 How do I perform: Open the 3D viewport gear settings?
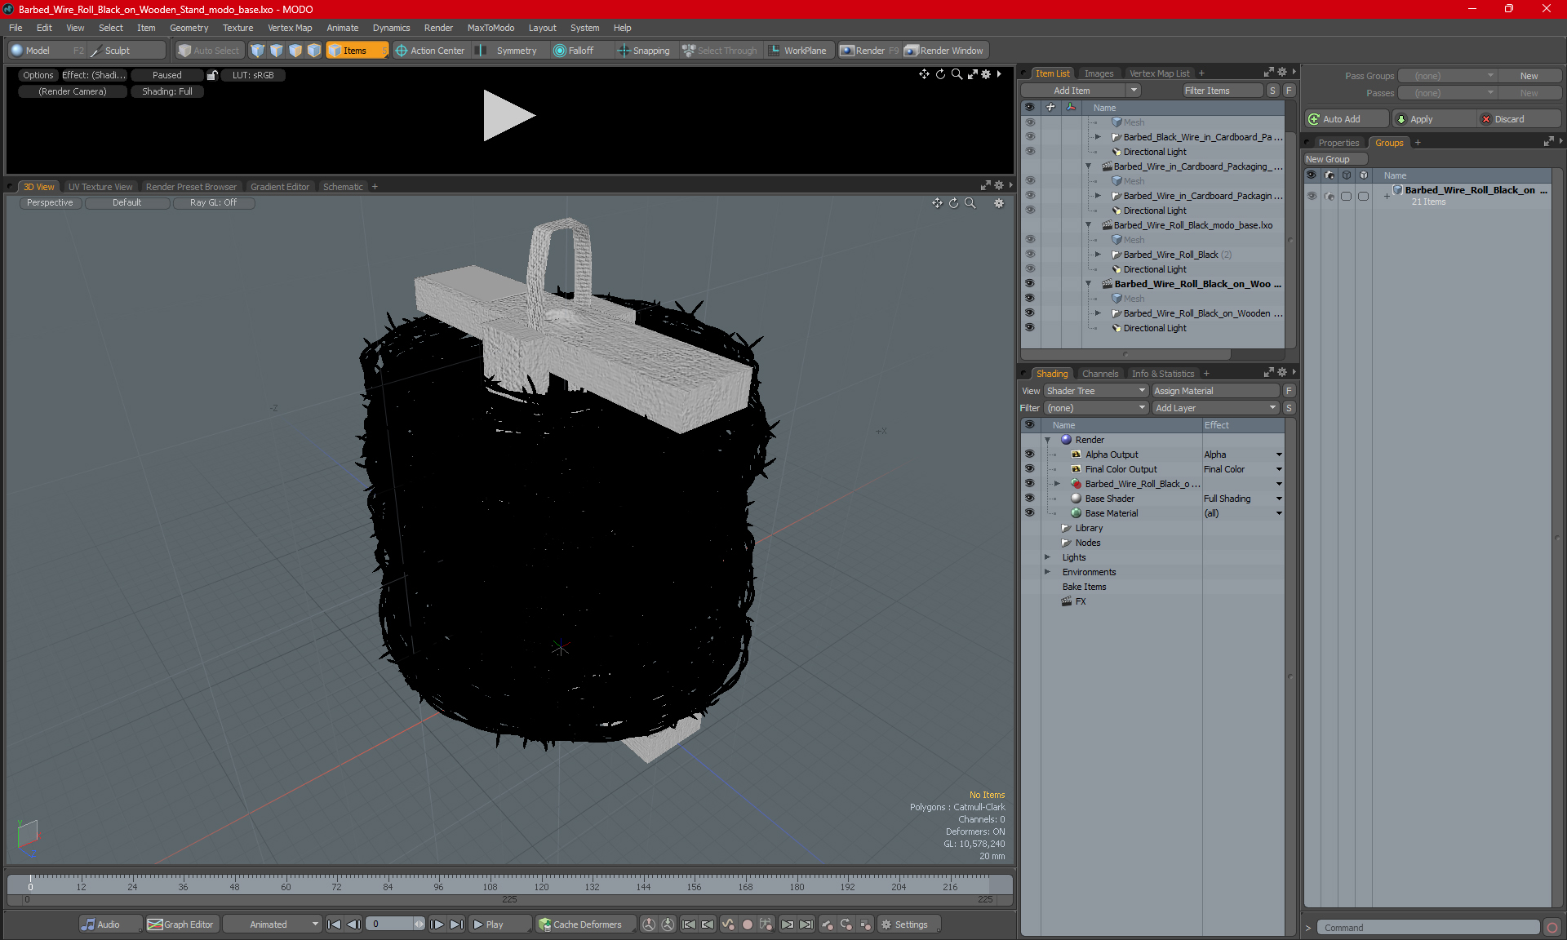(x=999, y=203)
